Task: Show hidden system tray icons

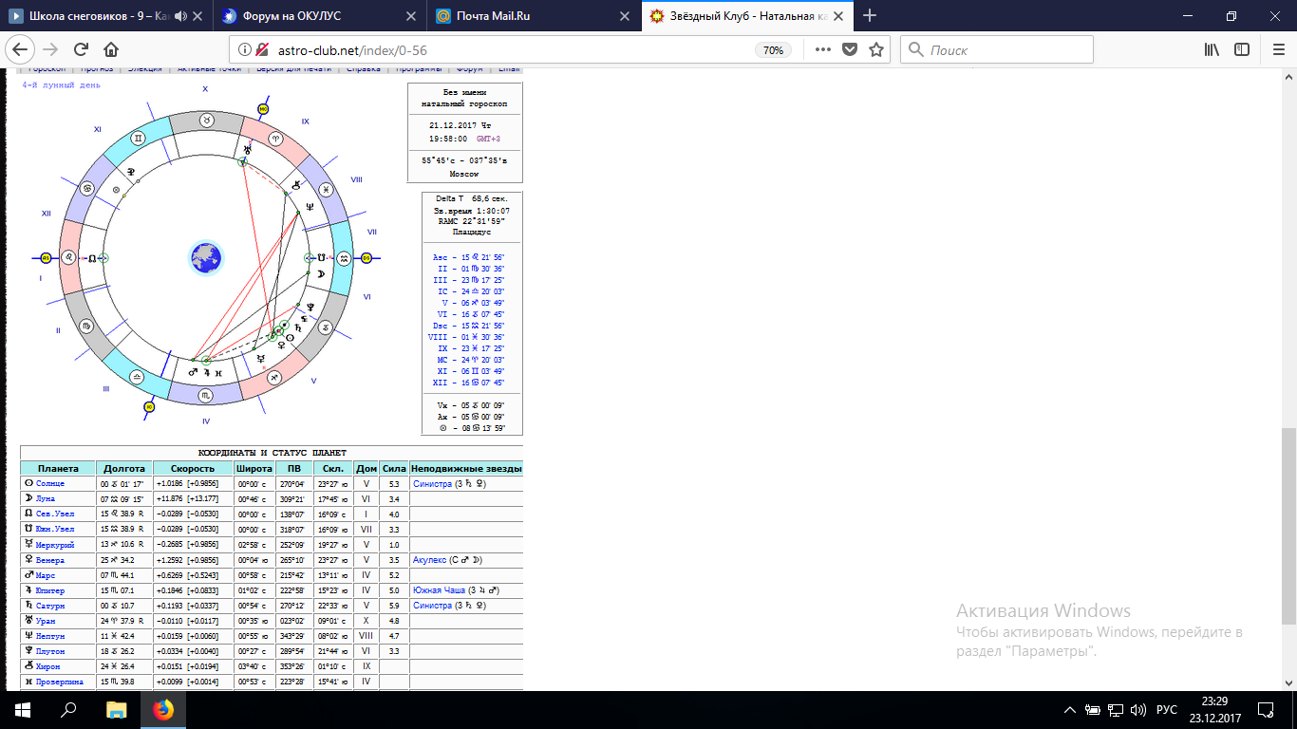Action: (x=1070, y=709)
